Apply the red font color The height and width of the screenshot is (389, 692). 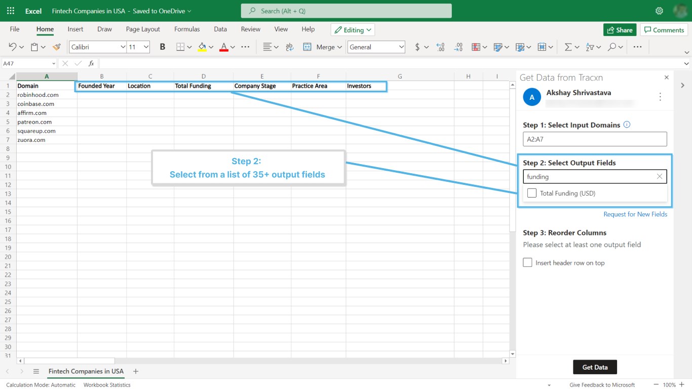224,47
